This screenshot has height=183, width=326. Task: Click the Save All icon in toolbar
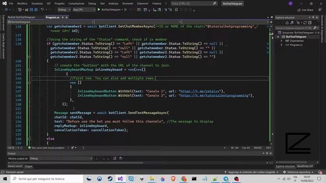click(x=36, y=10)
